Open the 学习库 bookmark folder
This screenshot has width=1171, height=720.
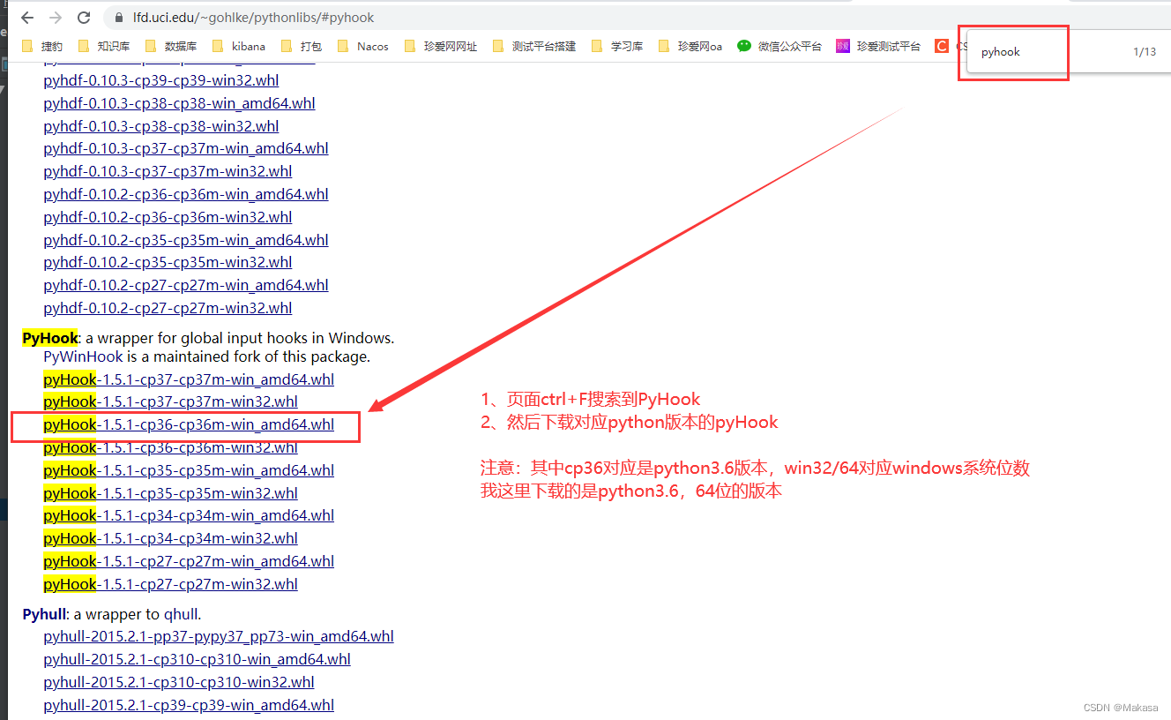(x=618, y=46)
